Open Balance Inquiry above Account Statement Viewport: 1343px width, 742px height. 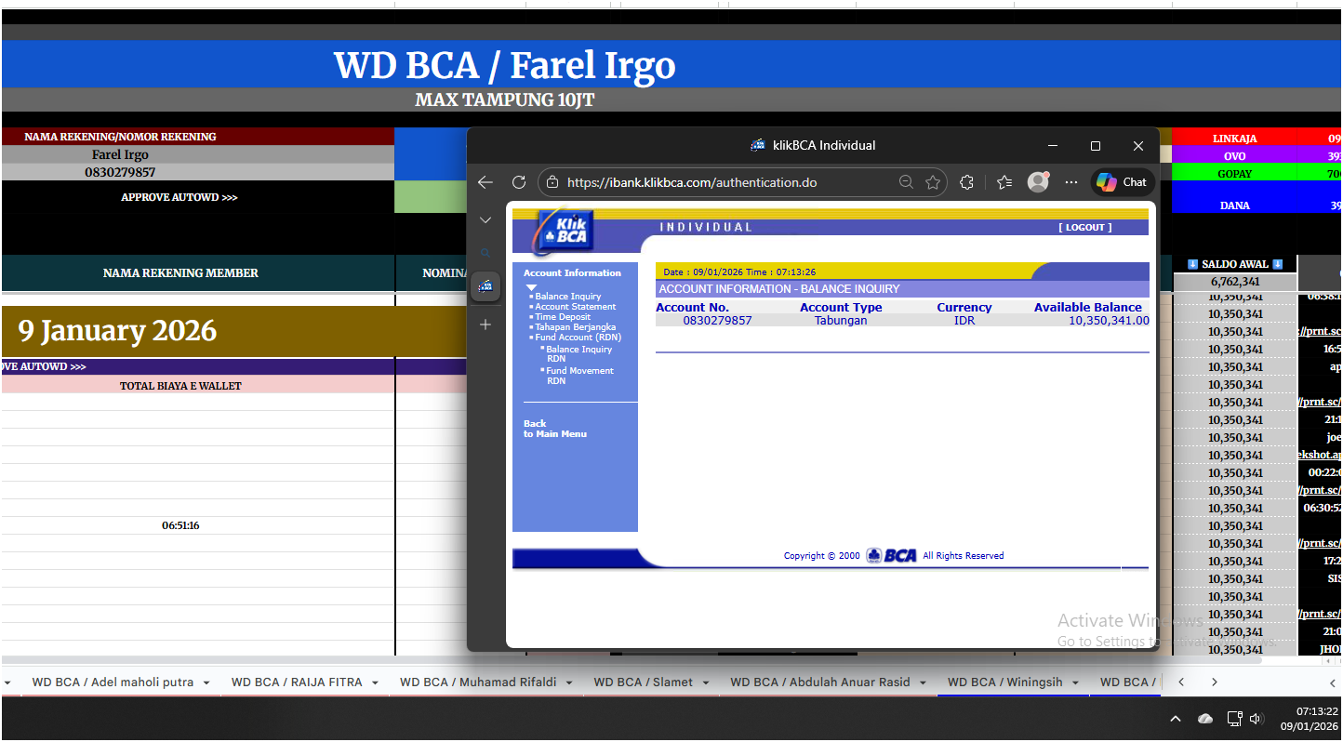click(567, 297)
